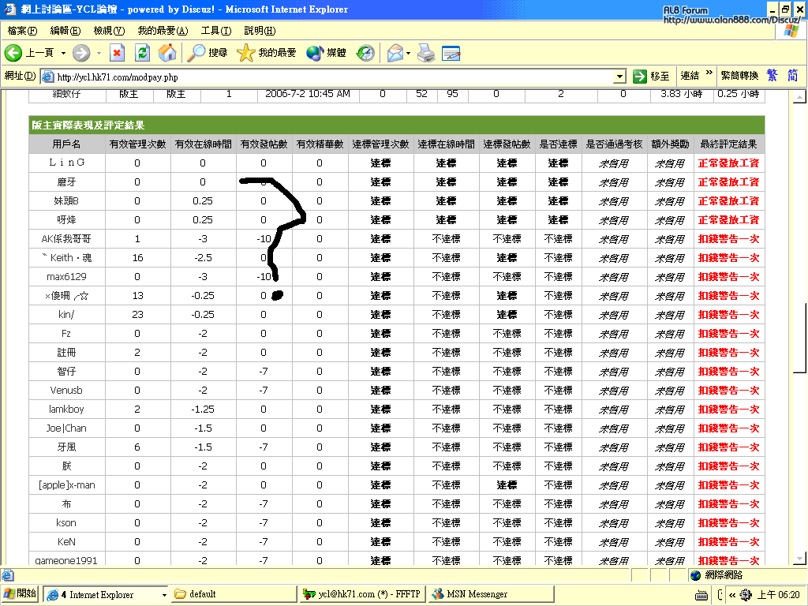
Task: Click the tray icon beside the clock
Action: pos(746,595)
